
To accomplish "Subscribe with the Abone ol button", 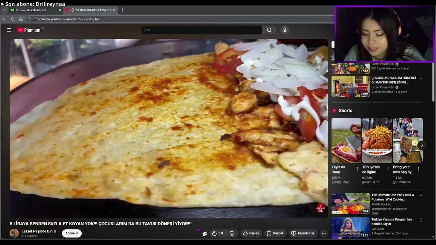I will (72, 233).
